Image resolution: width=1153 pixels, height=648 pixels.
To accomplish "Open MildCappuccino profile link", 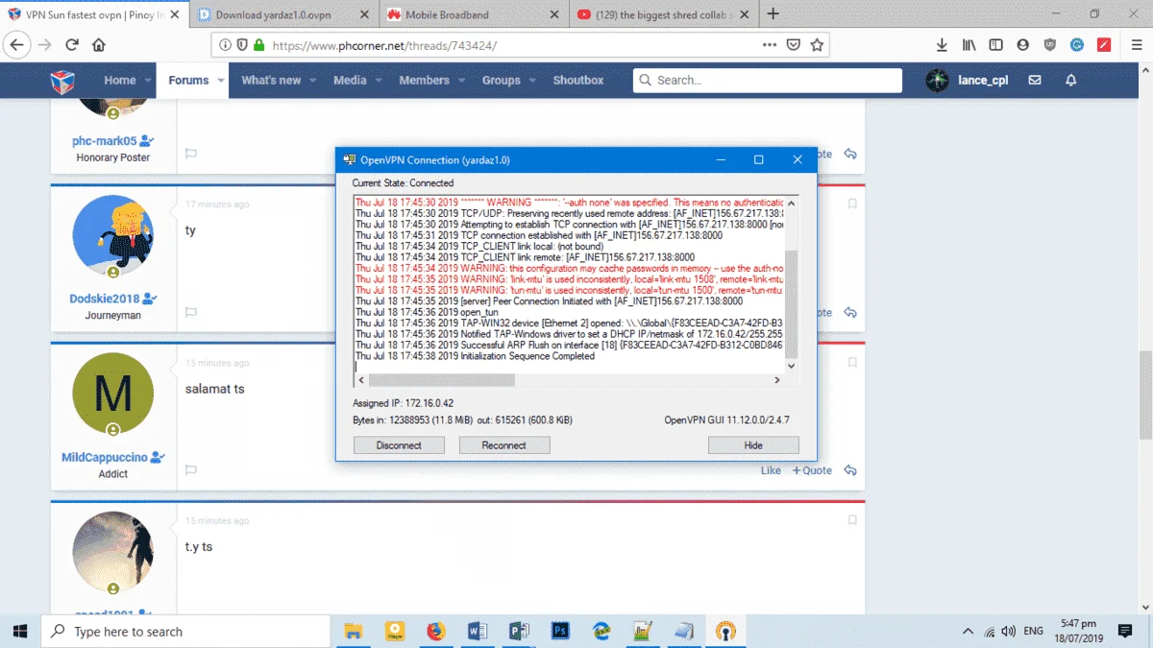I will click(105, 458).
